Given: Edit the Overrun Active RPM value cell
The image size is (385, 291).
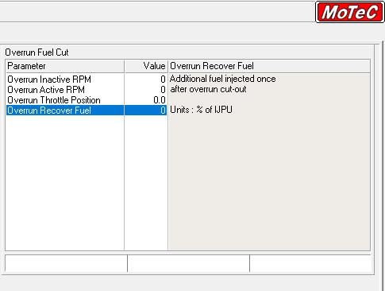Looking at the screenshot, I should pos(146,90).
